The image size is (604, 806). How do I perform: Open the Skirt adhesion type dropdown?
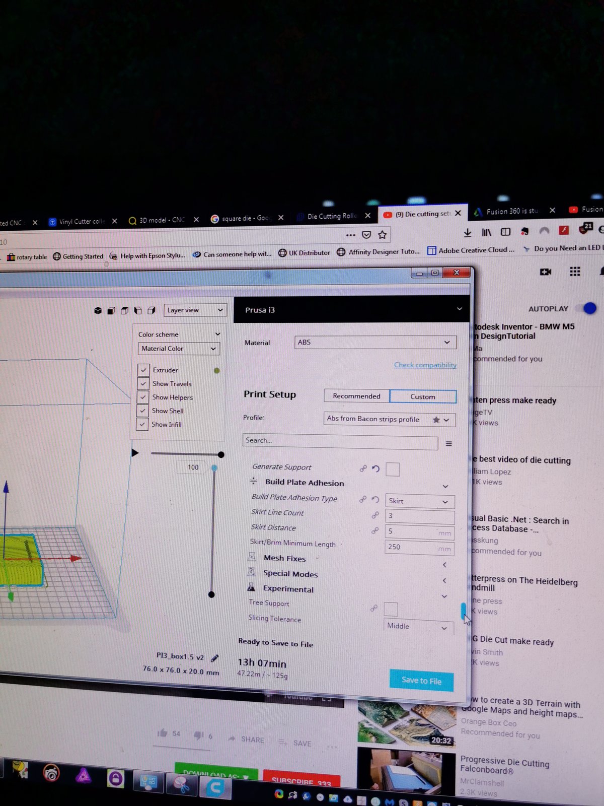[x=420, y=501]
